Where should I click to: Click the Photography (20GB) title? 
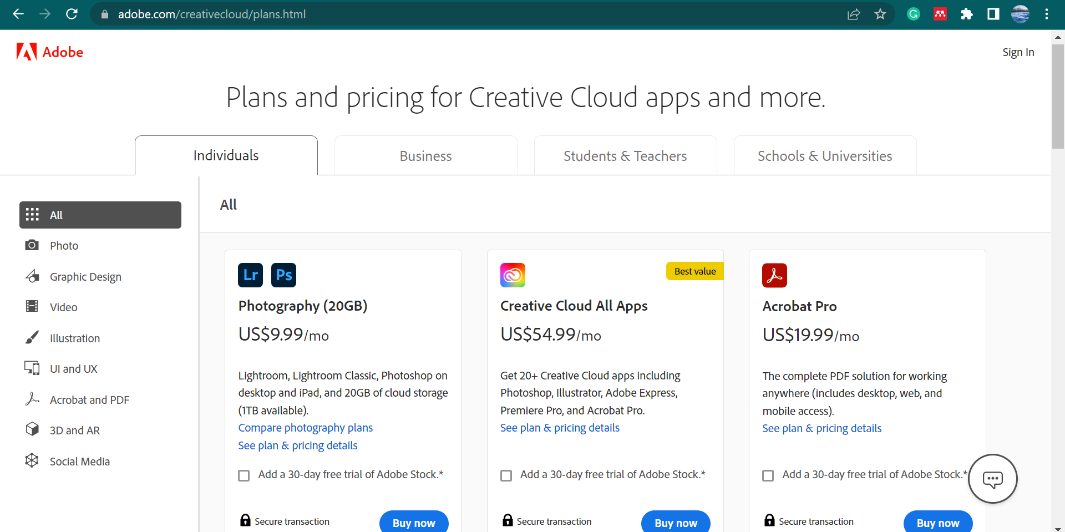click(x=303, y=306)
